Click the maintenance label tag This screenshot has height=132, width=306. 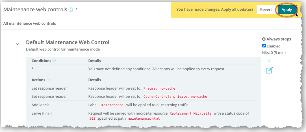click(x=112, y=105)
